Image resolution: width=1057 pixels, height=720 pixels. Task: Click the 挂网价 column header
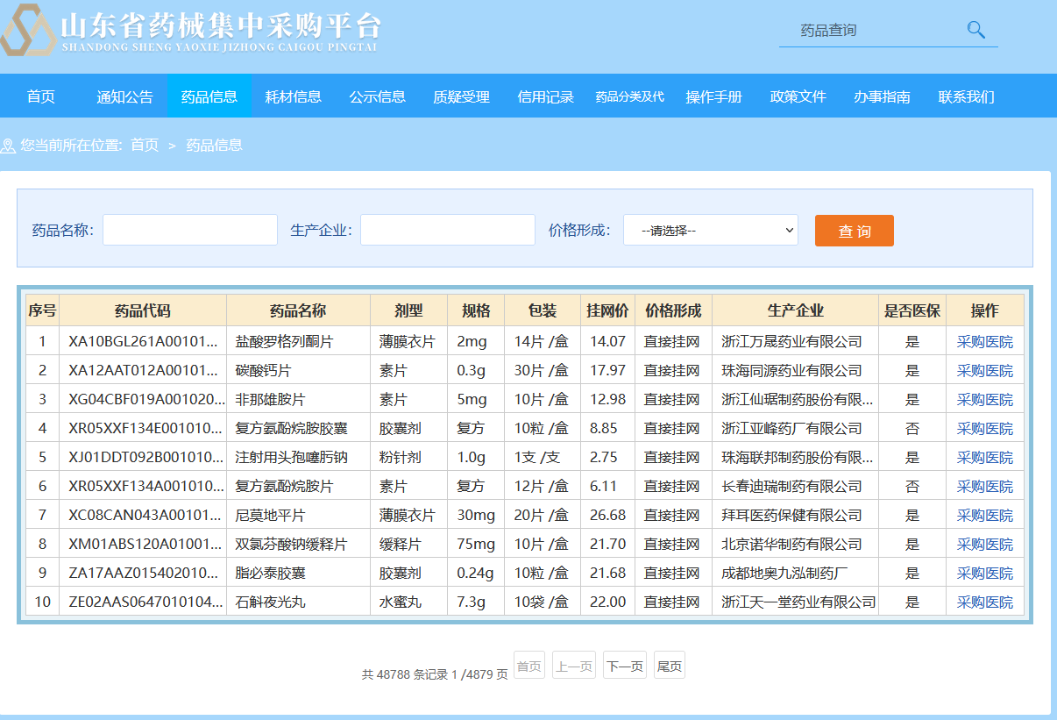(x=607, y=310)
